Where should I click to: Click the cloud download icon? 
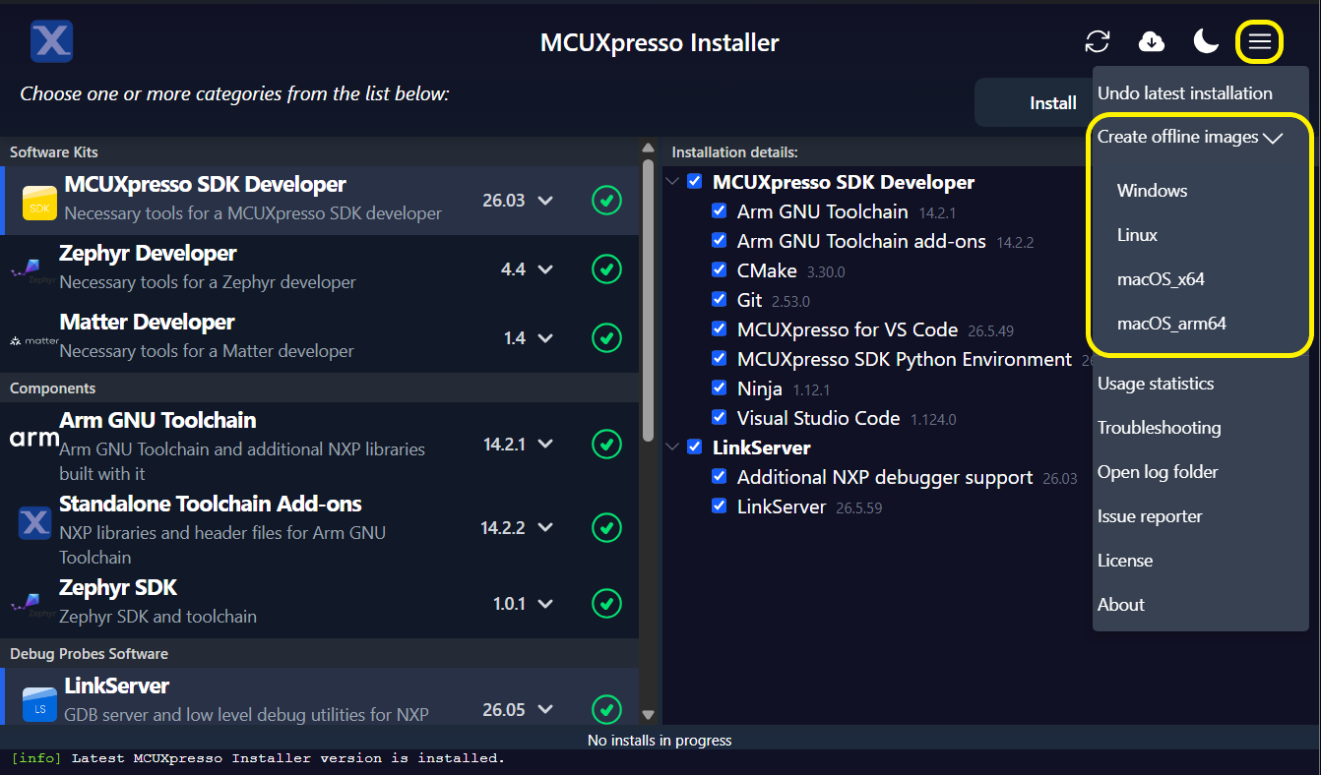[1152, 41]
